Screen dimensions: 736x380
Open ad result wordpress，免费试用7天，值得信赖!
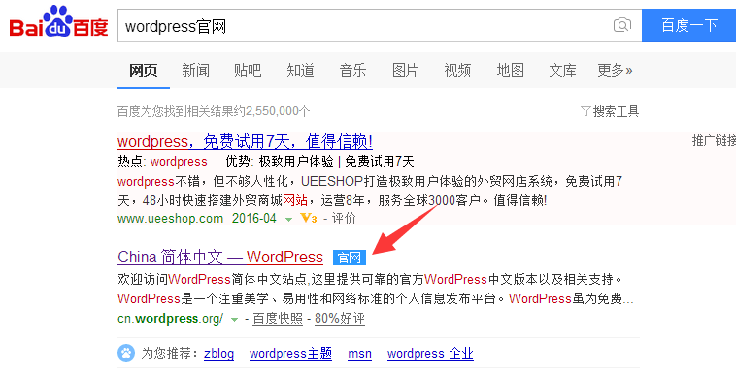[x=245, y=141]
